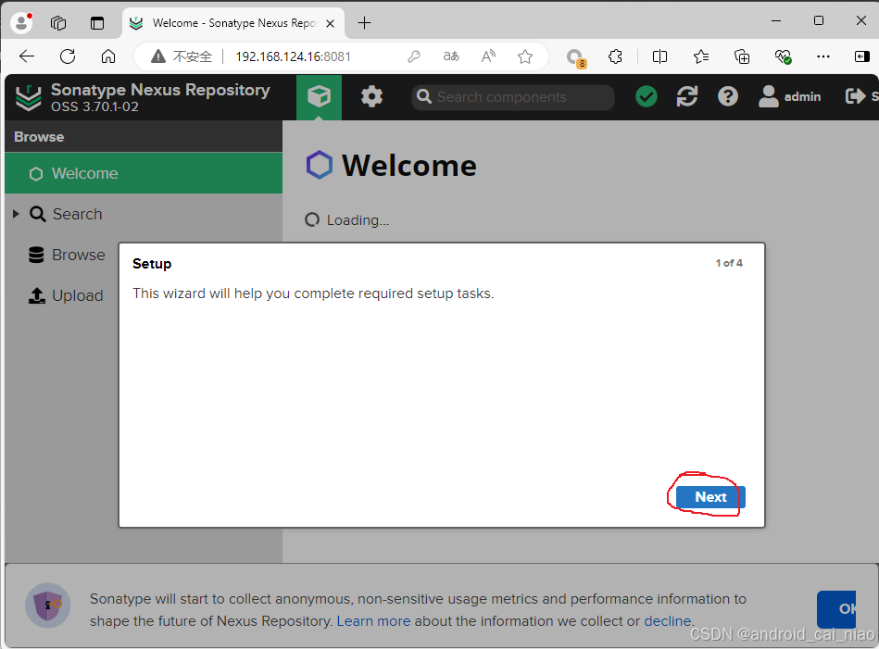Image resolution: width=879 pixels, height=649 pixels.
Task: Click the translate page icon
Action: 451,56
